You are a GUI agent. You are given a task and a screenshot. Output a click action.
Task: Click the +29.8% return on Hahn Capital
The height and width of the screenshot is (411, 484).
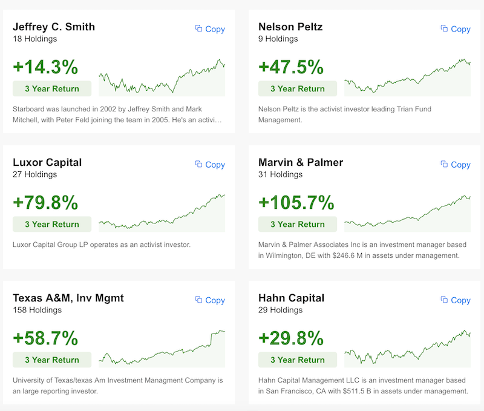click(291, 337)
